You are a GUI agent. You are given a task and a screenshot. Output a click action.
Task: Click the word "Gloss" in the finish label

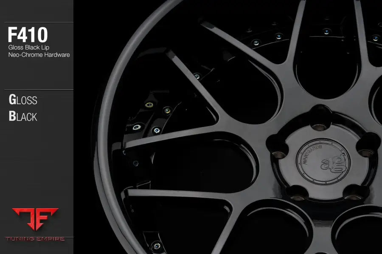coord(23,99)
